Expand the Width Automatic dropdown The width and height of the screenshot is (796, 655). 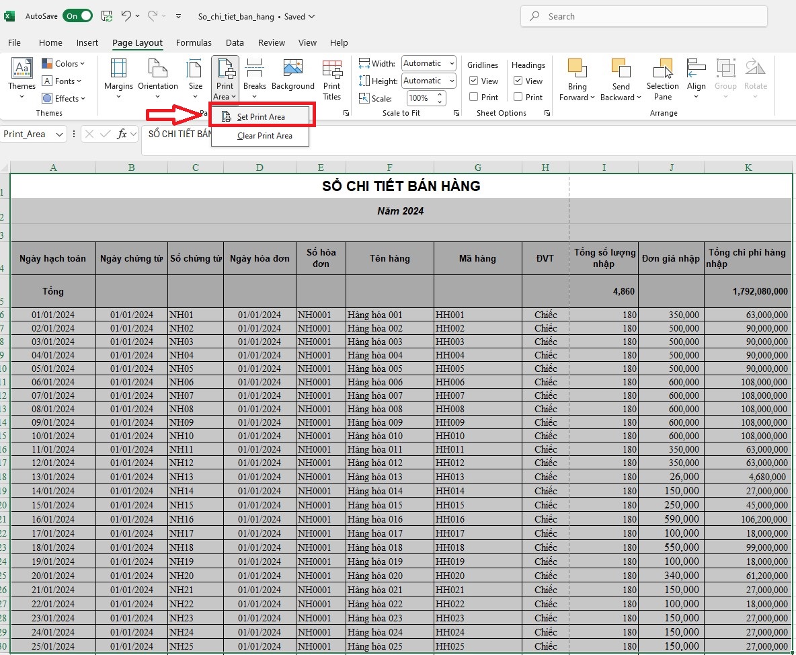(451, 63)
